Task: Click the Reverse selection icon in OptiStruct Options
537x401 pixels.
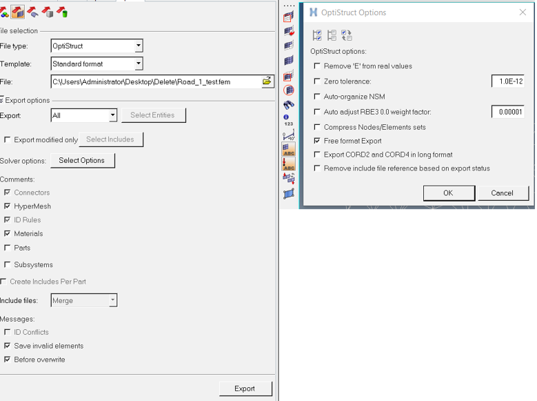Action: [x=346, y=35]
